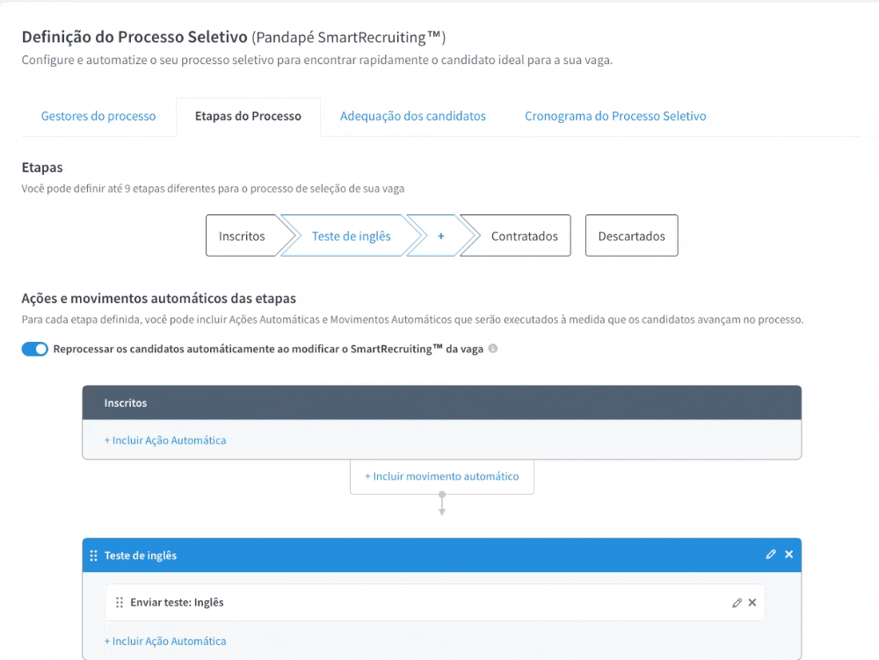Image resolution: width=879 pixels, height=660 pixels.
Task: Select the Descartados stage box
Action: 631,236
